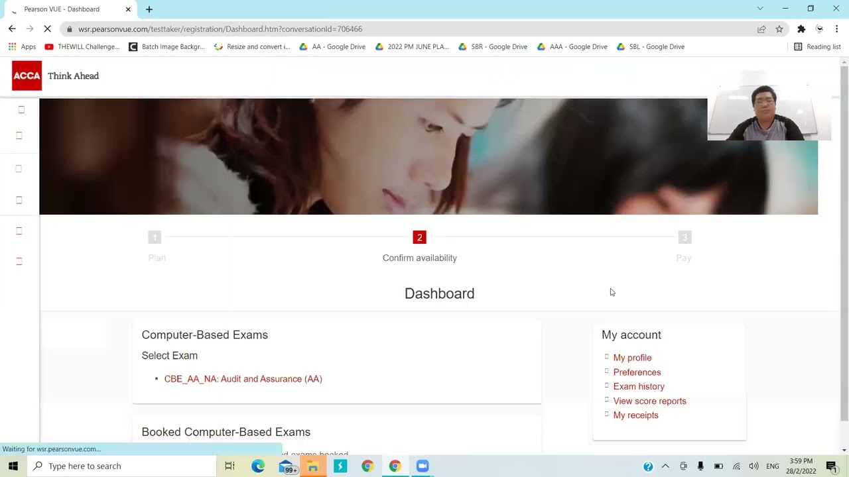Click the page vertical scrollbar
This screenshot has width=849, height=477.
coord(844,242)
